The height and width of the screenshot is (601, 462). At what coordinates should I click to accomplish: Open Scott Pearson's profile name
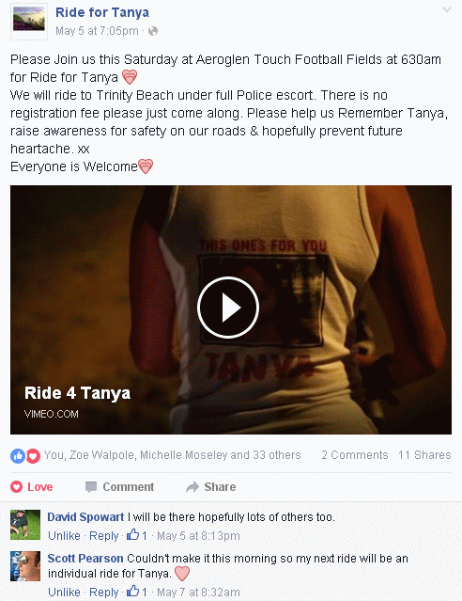[85, 559]
